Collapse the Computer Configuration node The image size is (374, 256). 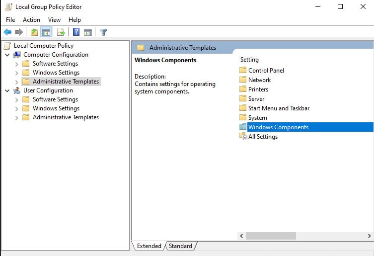pyautogui.click(x=7, y=55)
